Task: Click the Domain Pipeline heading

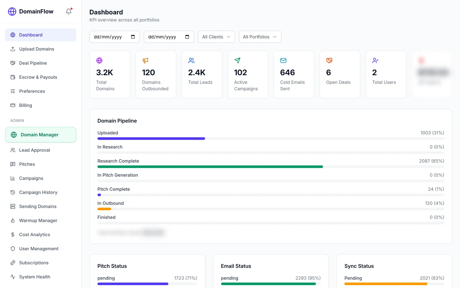Action: (117, 121)
